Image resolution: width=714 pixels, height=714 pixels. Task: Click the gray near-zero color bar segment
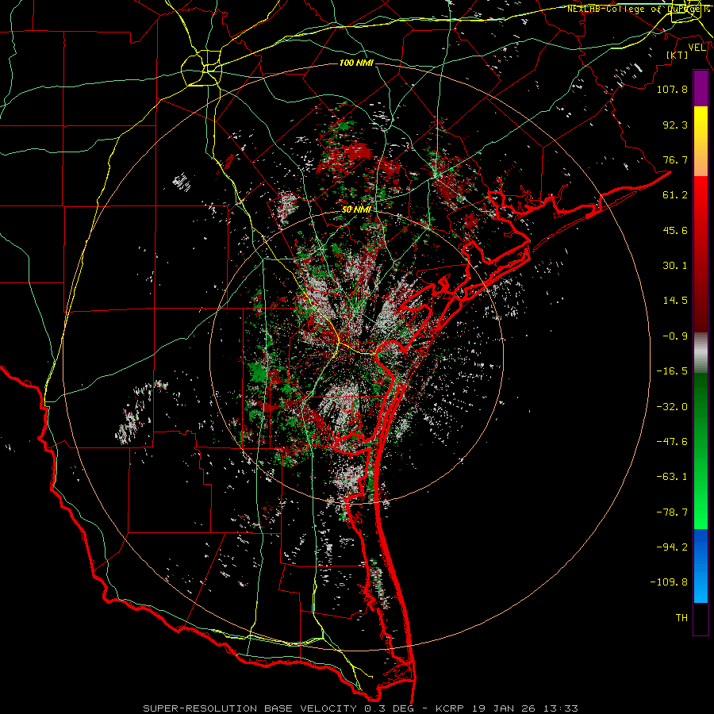click(x=701, y=353)
